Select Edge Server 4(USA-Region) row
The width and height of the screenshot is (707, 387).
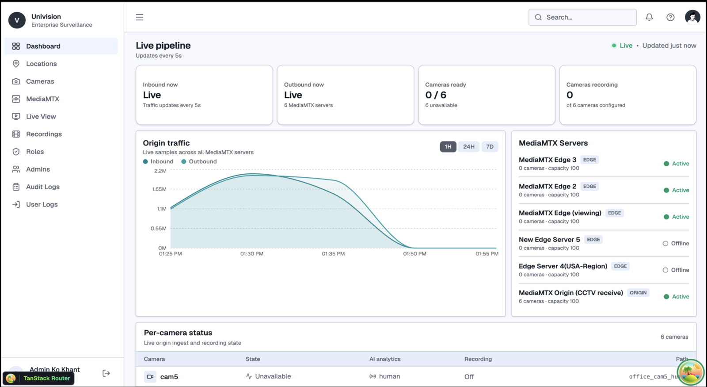[604, 270]
